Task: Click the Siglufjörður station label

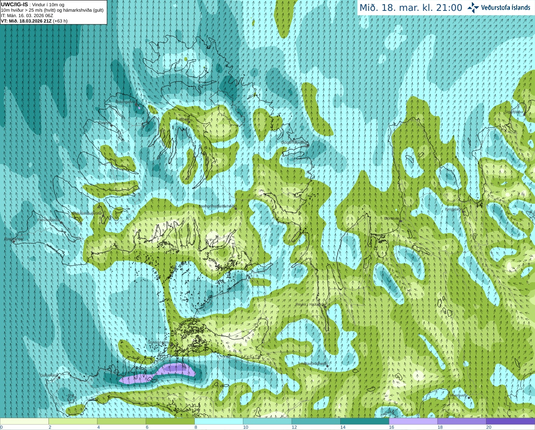Action: [514, 112]
